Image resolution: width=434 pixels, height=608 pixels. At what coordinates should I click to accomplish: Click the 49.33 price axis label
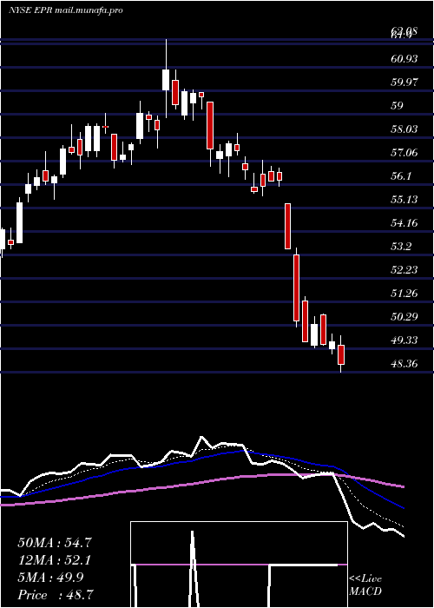(404, 340)
